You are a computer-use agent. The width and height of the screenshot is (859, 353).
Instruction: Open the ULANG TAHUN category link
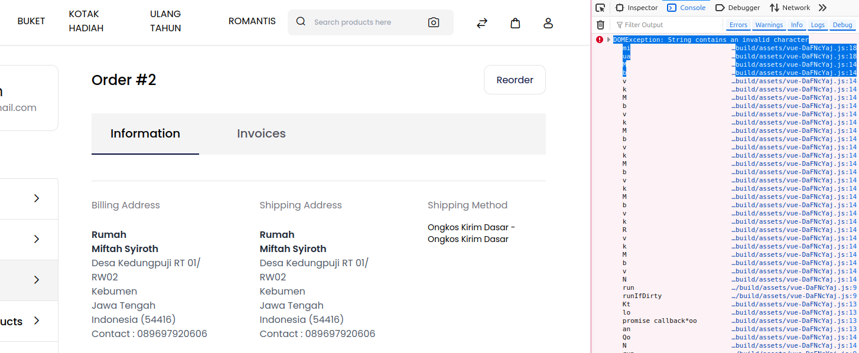(165, 21)
